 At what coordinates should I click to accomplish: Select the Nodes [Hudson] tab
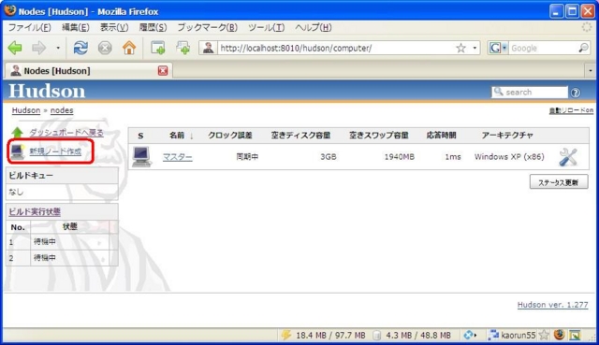[x=88, y=71]
